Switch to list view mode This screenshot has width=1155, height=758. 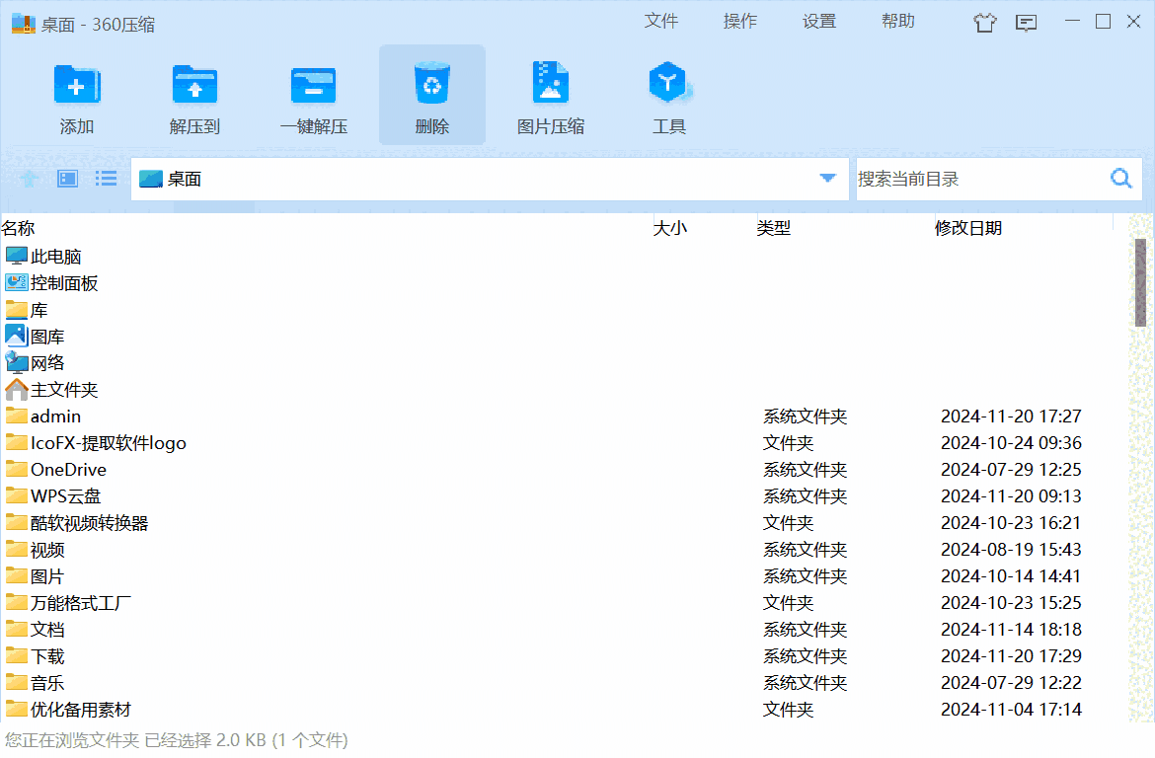(x=106, y=179)
